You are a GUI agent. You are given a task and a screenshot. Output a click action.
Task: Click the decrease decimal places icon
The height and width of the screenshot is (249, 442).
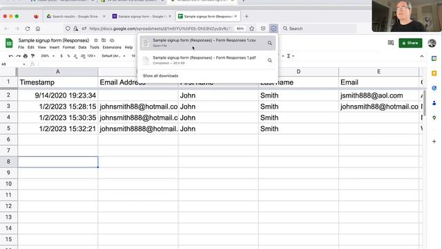point(75,56)
